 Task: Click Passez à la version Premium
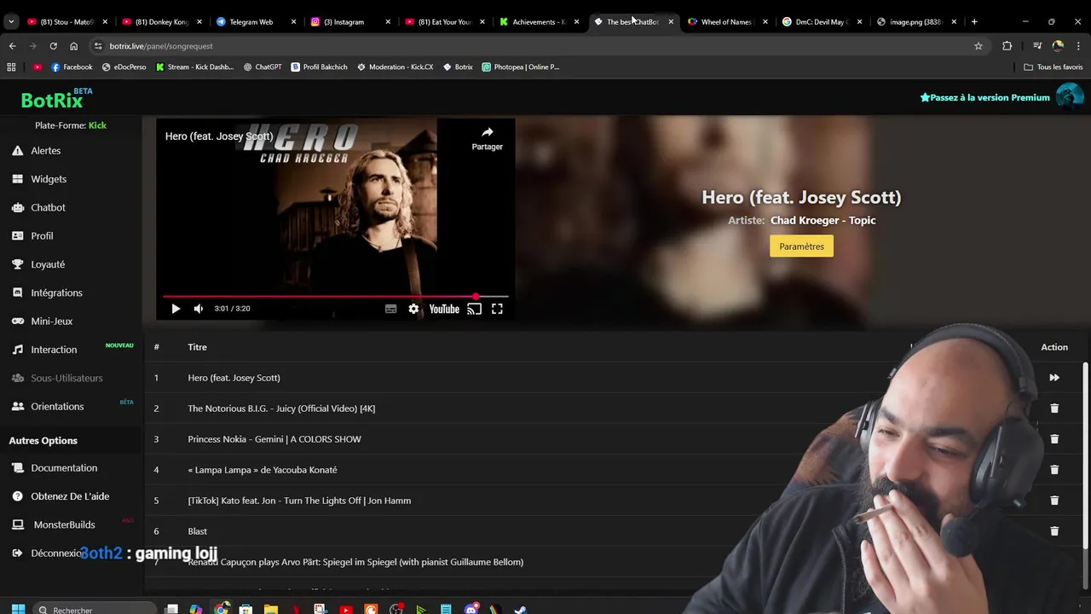pos(984,97)
